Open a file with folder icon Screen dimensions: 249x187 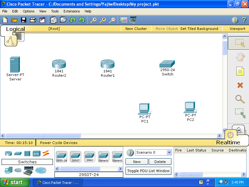(x=14, y=20)
